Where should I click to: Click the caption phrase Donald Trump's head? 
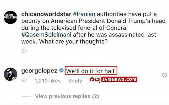tap(136, 21)
